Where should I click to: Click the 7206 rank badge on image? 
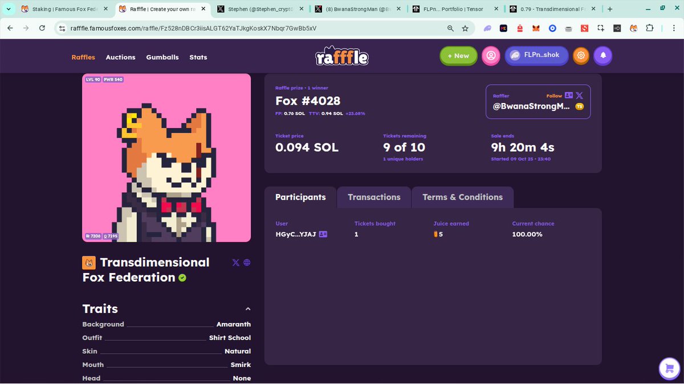(x=93, y=236)
